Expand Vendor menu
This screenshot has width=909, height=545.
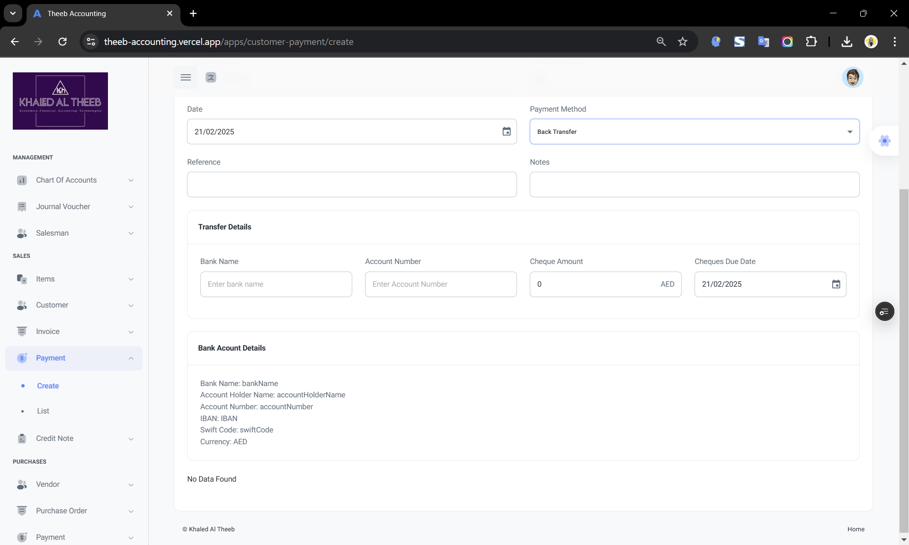tap(131, 484)
